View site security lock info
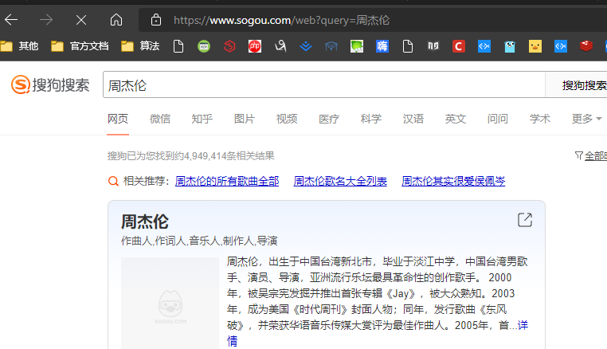This screenshot has height=349, width=607. [x=156, y=19]
